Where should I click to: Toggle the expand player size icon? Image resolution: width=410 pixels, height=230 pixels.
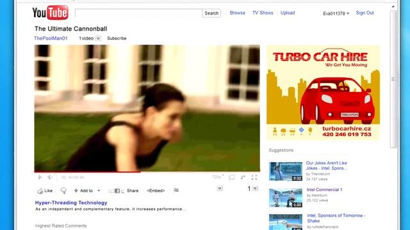point(243,178)
